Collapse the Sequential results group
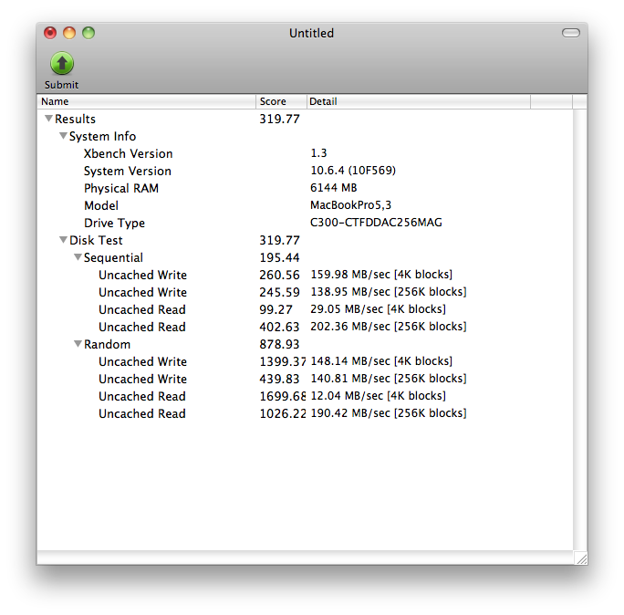Screen dimensions: 624x615 78,257
